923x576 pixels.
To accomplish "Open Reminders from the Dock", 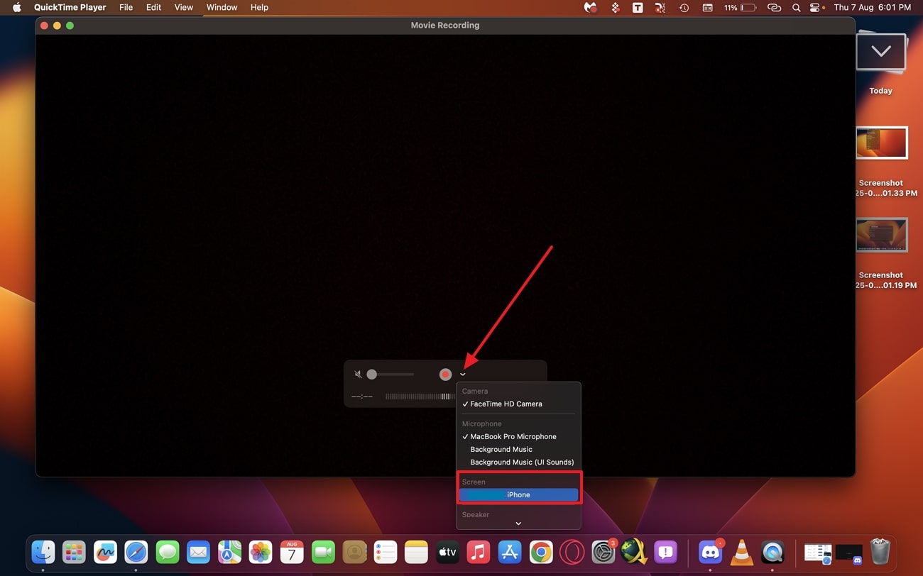I will click(386, 552).
